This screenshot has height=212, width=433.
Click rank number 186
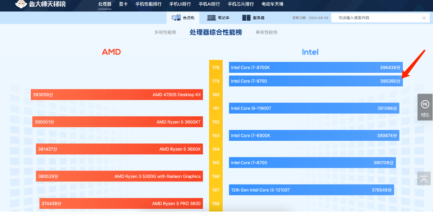(215, 176)
